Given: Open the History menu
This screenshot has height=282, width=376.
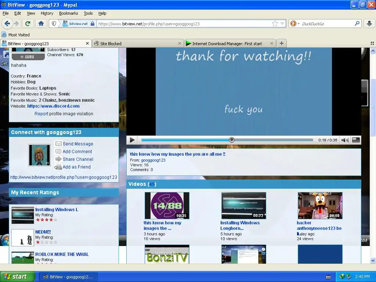Looking at the screenshot, I should (x=47, y=13).
